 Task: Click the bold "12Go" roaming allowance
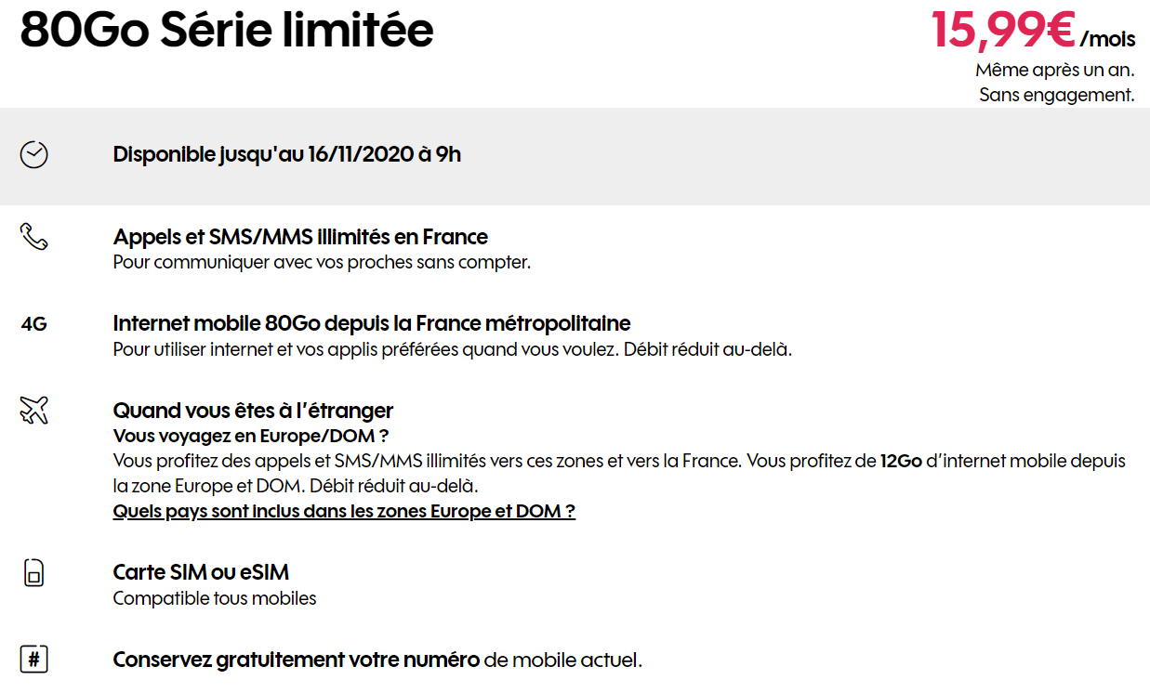[901, 461]
